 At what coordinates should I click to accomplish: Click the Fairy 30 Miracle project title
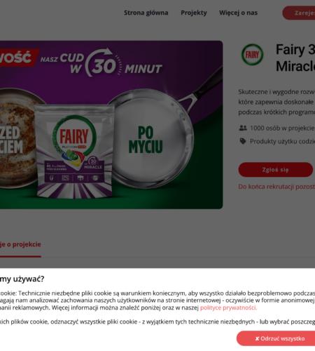(295, 58)
